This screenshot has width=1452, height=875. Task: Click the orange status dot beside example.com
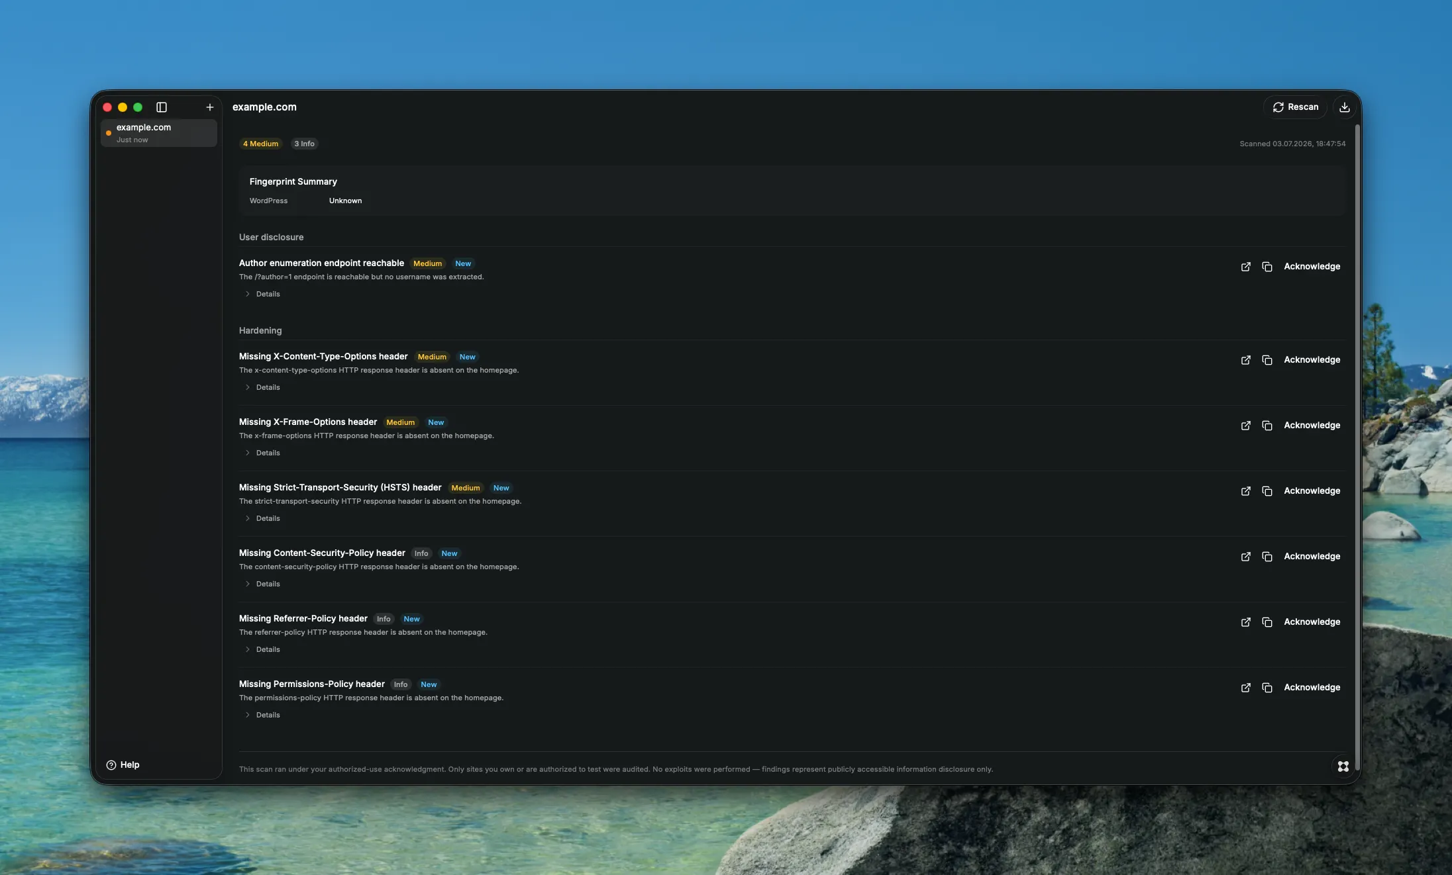click(x=109, y=133)
